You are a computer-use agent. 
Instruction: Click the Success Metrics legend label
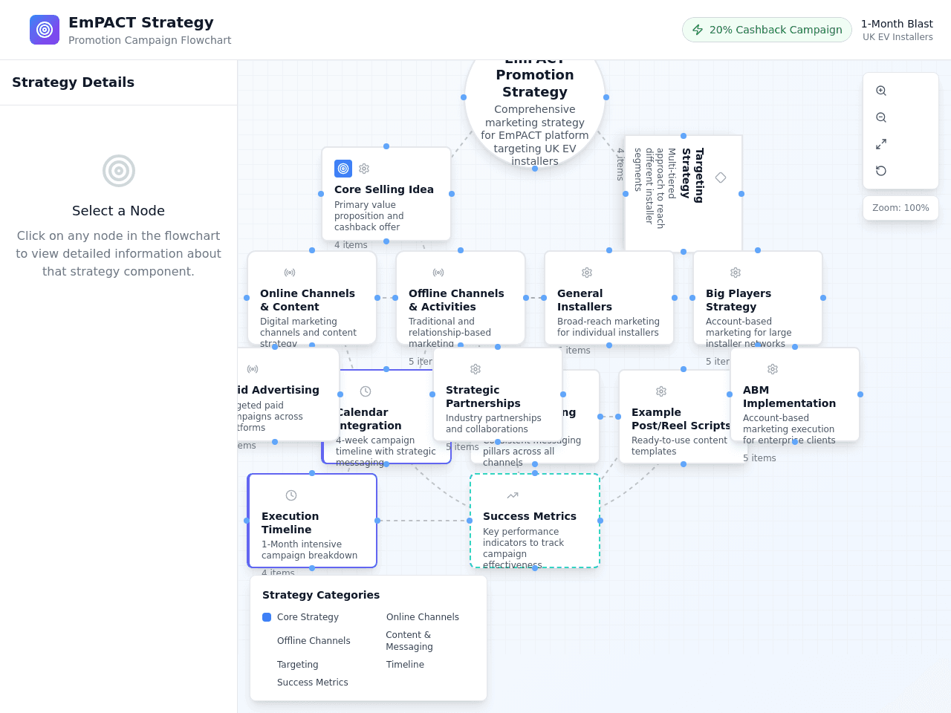(x=313, y=683)
